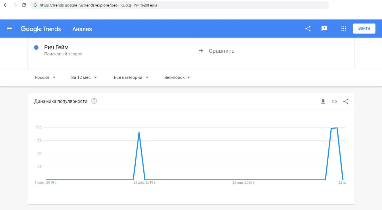This screenshot has height=210, width=382.
Task: Click the Поисковый запрос label
Action: tap(63, 54)
